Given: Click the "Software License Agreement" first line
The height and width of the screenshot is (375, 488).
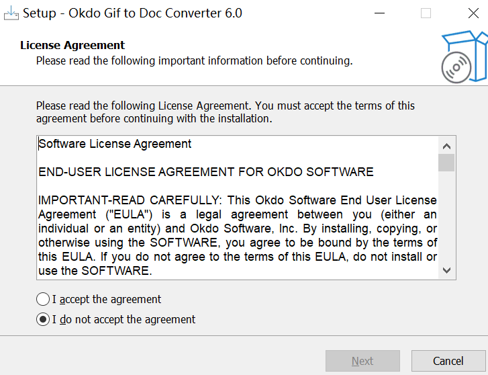Looking at the screenshot, I should click(x=115, y=144).
